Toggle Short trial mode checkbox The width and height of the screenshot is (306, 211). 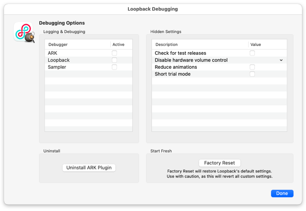(x=252, y=74)
